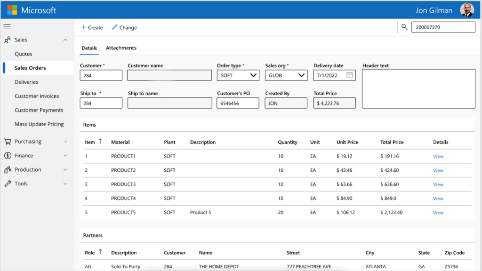Open Customer Invoices from the sidebar
The height and width of the screenshot is (271, 482).
pos(36,96)
